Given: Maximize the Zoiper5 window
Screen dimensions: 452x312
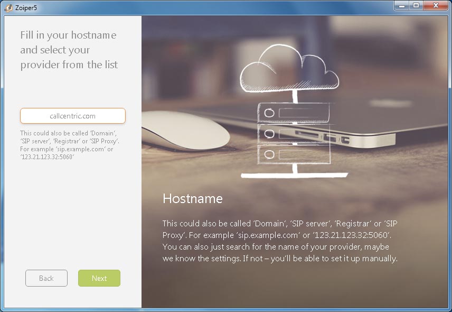Looking at the screenshot, I should coord(416,5).
